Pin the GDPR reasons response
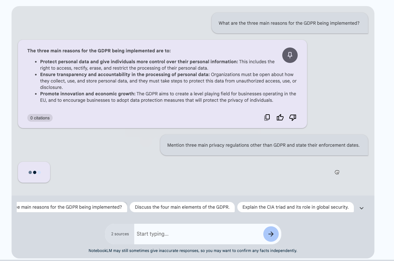 [x=290, y=56]
